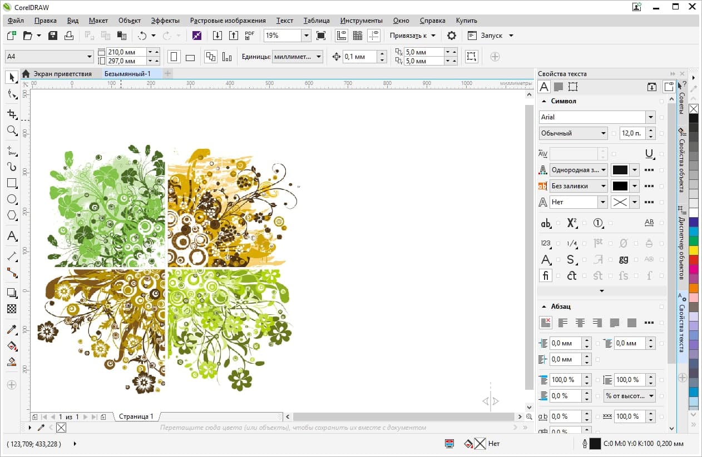Click the Запуск launch button
702x457 pixels.
point(491,36)
